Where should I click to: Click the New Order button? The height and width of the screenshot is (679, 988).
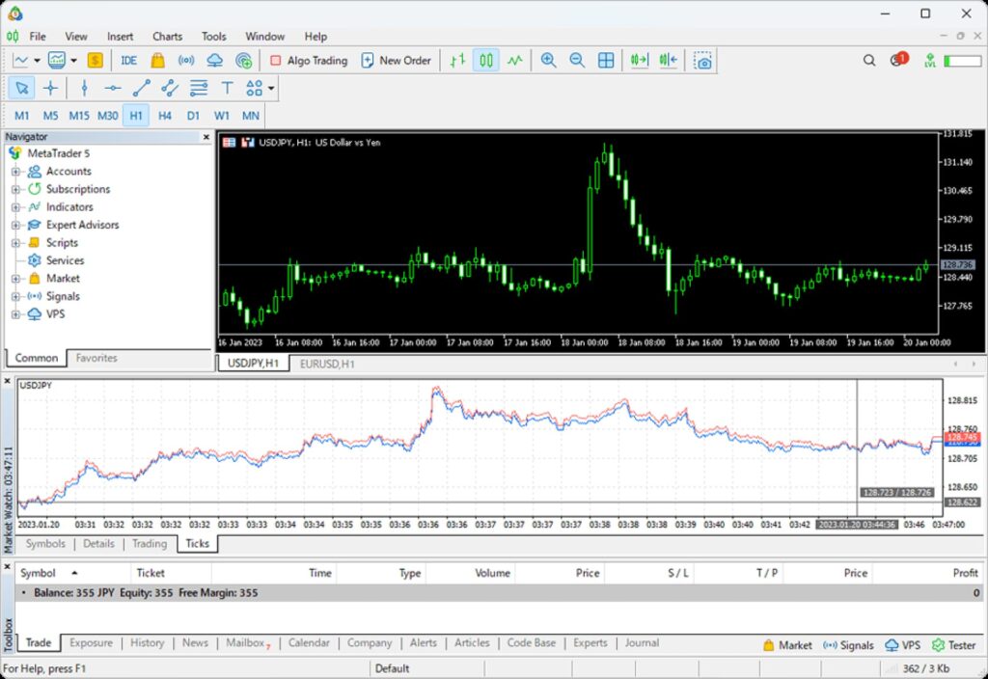(397, 61)
